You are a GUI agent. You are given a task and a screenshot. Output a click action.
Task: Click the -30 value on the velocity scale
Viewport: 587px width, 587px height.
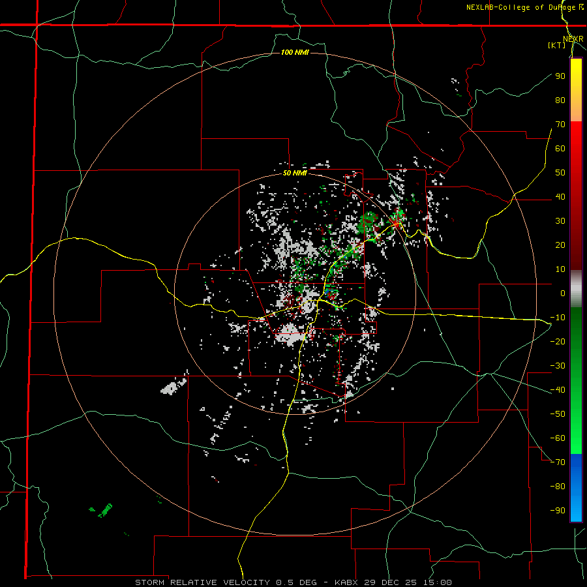[558, 366]
